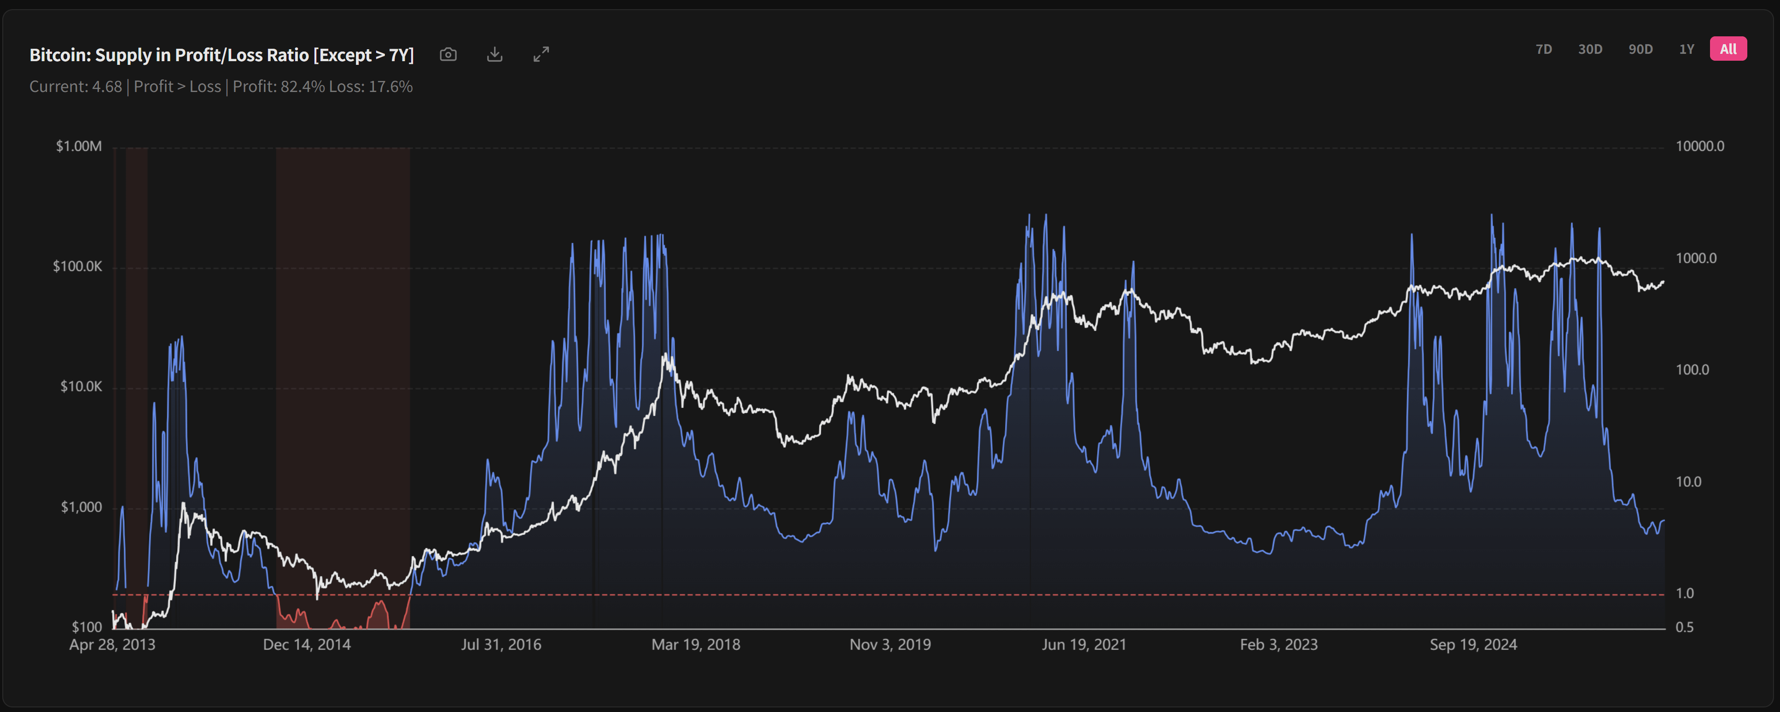Click the 'Jul 31, 2016' date label

pos(501,645)
